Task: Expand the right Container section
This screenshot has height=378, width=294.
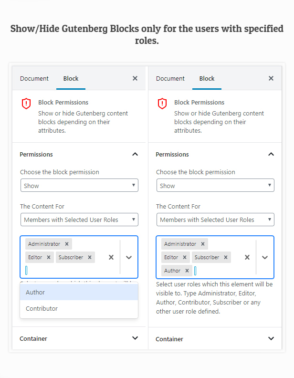Action: [271, 339]
